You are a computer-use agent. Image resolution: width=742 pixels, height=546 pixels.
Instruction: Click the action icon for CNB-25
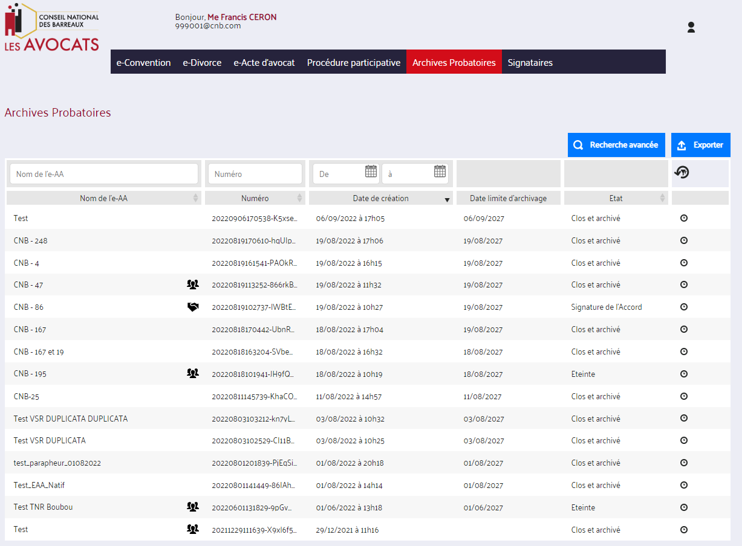coord(684,396)
